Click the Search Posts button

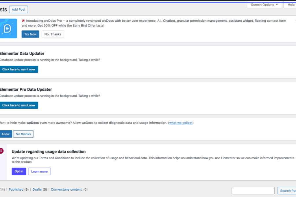click(x=287, y=191)
